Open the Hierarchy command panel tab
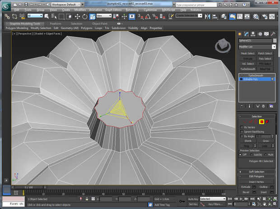 (x=253, y=34)
